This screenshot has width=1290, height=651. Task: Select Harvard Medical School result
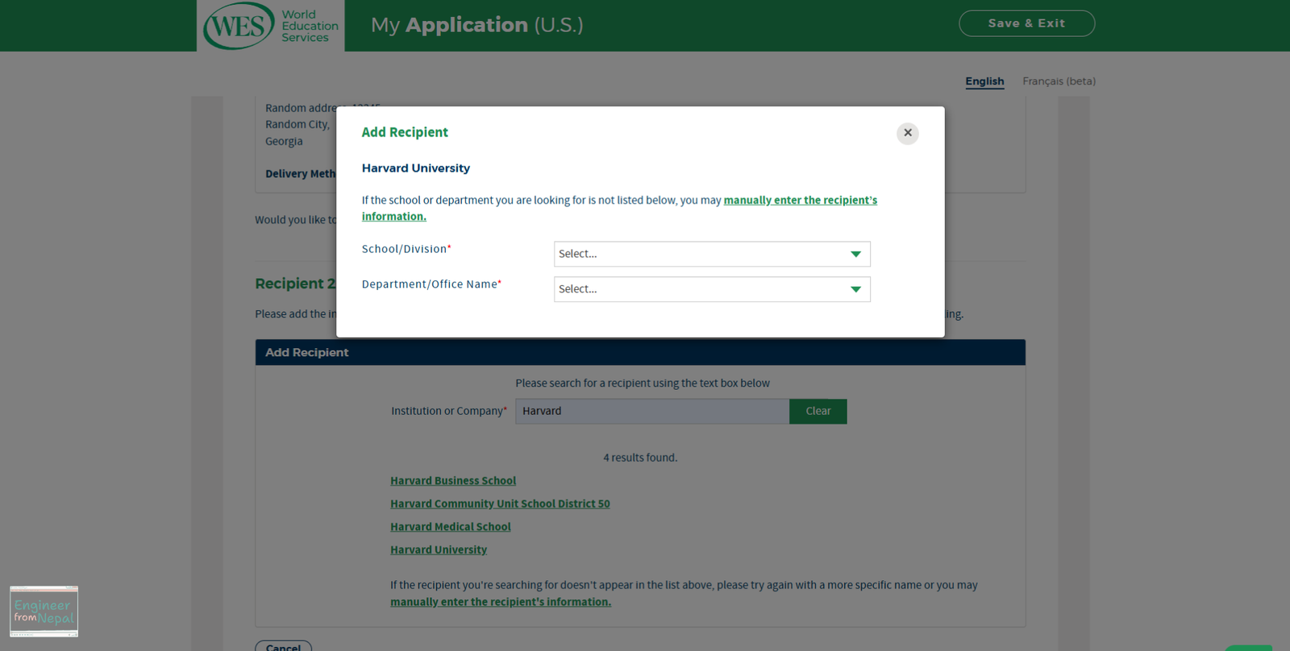(x=451, y=527)
